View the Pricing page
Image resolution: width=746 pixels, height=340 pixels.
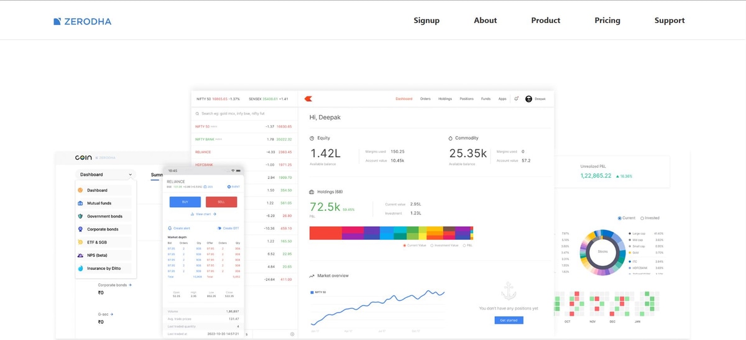click(x=607, y=21)
